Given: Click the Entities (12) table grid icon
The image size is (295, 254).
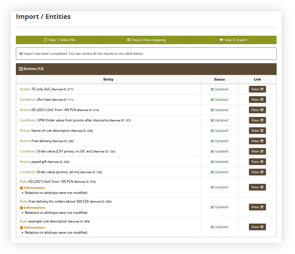Looking at the screenshot, I should point(21,69).
